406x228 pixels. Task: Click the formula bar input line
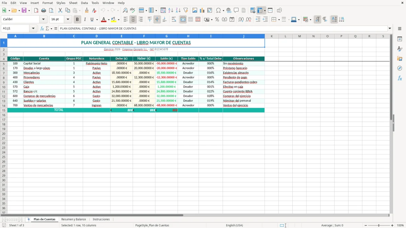tap(223, 28)
